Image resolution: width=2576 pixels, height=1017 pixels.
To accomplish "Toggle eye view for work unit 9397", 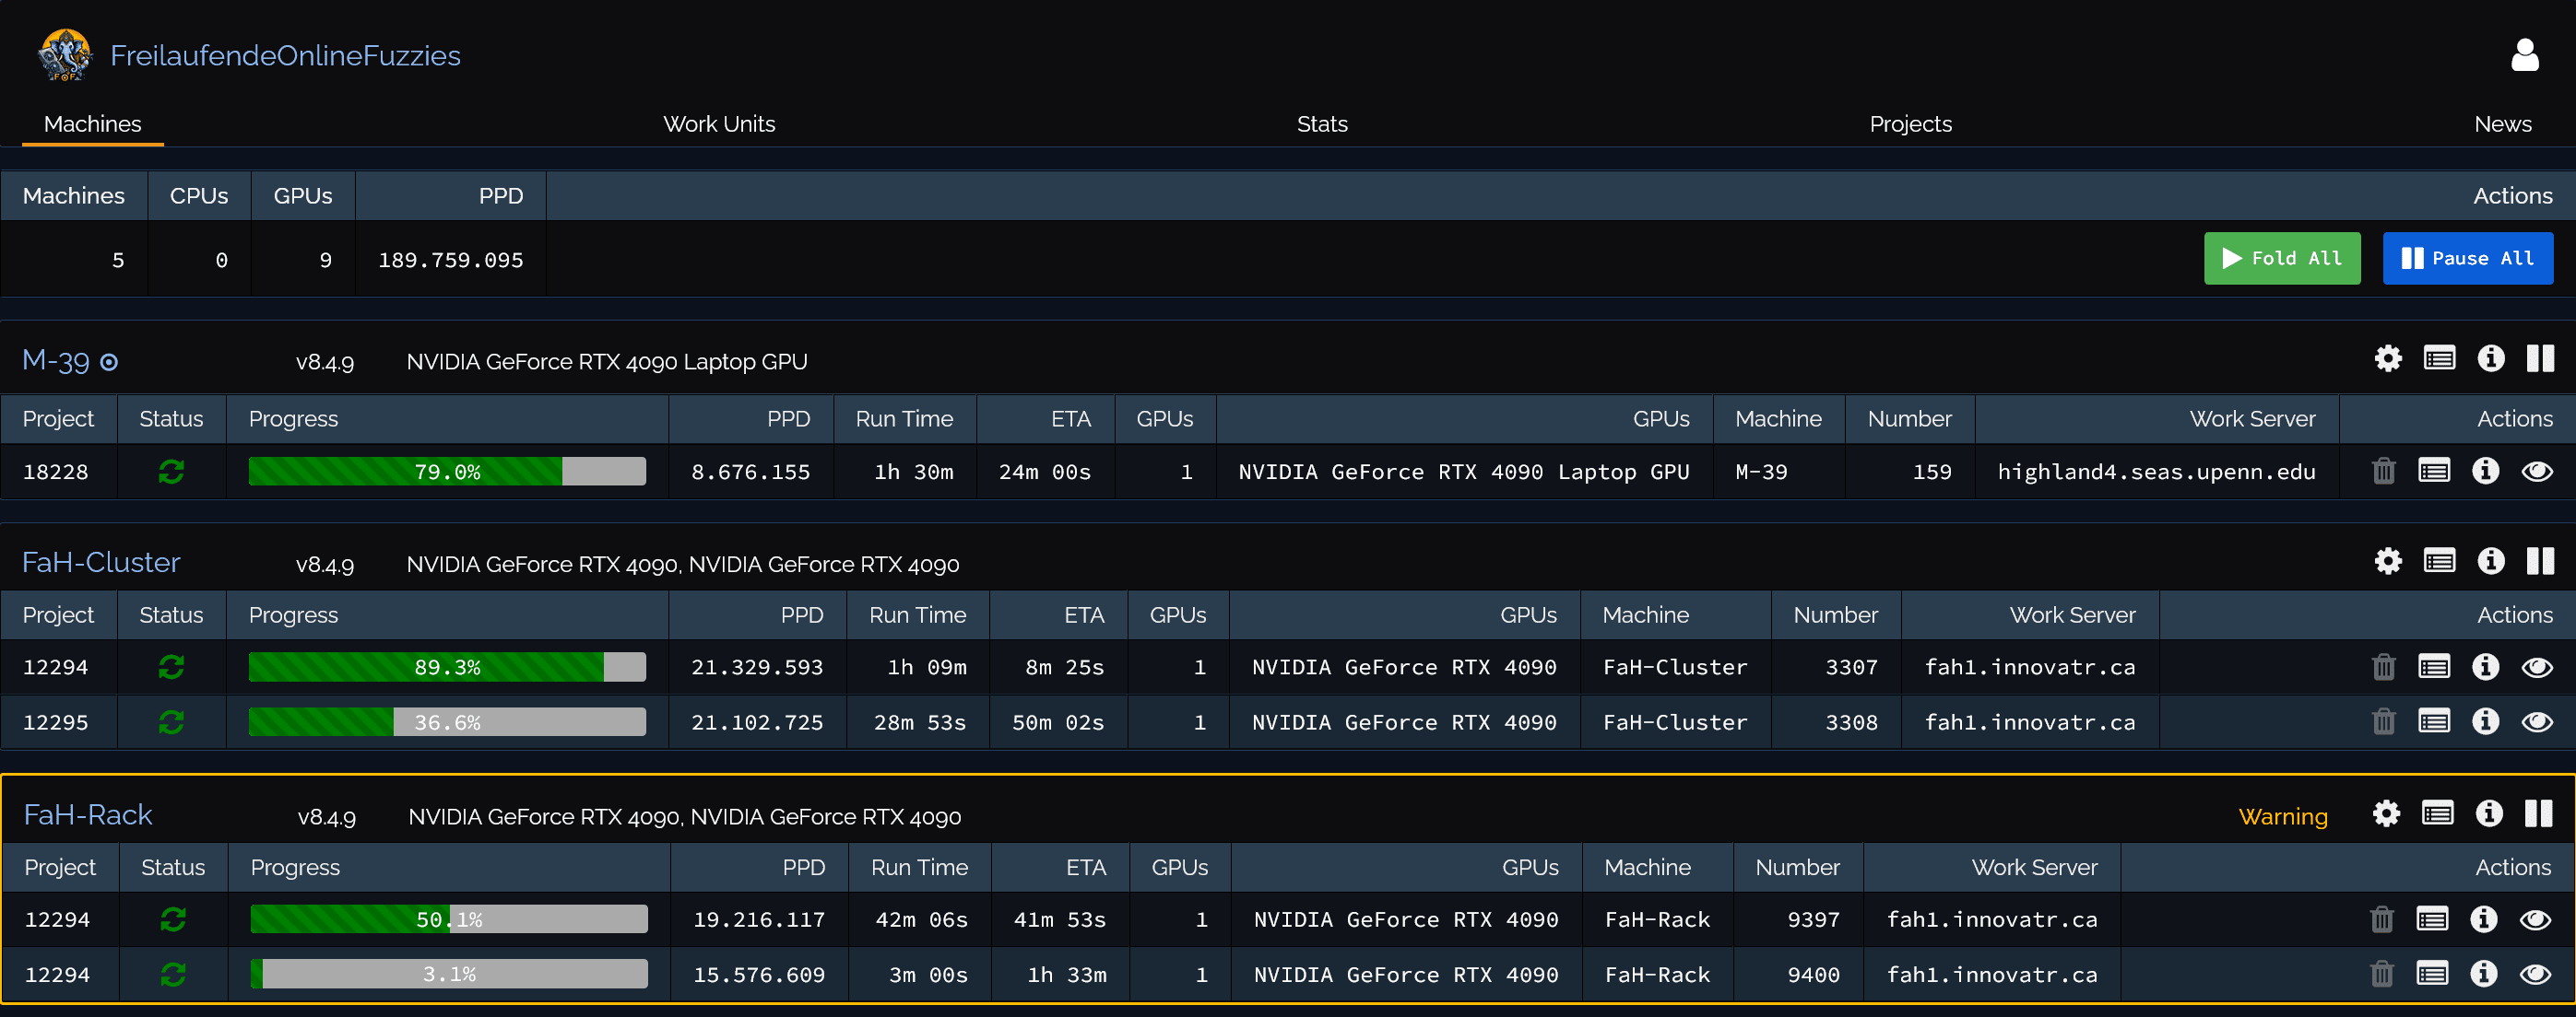I will [2534, 919].
